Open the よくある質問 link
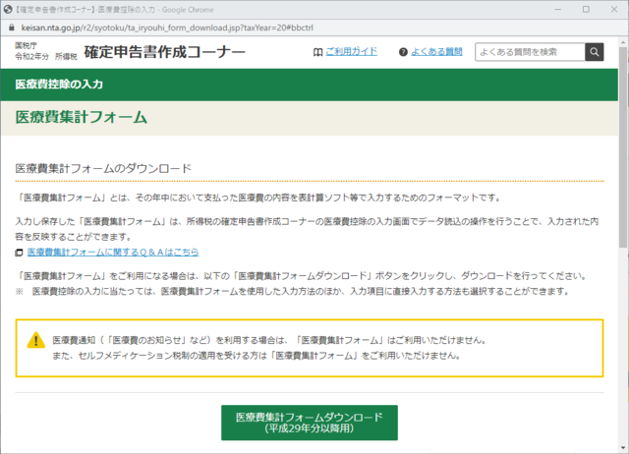The image size is (629, 454). pos(436,52)
